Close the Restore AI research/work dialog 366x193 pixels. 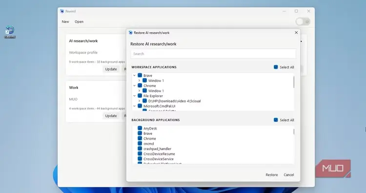pyautogui.click(x=296, y=33)
